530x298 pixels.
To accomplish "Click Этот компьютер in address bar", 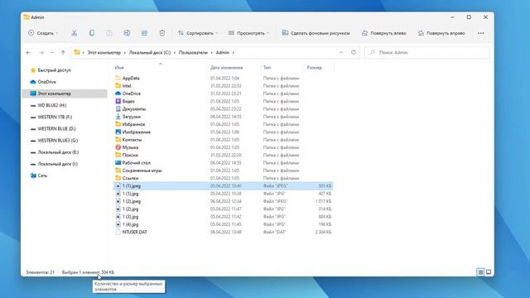I will 104,53.
